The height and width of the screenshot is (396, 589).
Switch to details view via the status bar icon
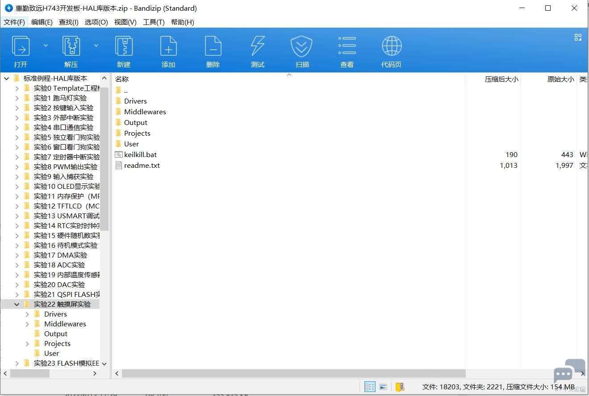click(x=370, y=387)
